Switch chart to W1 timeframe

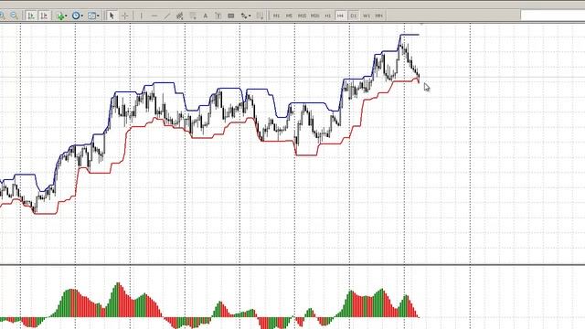[367, 16]
